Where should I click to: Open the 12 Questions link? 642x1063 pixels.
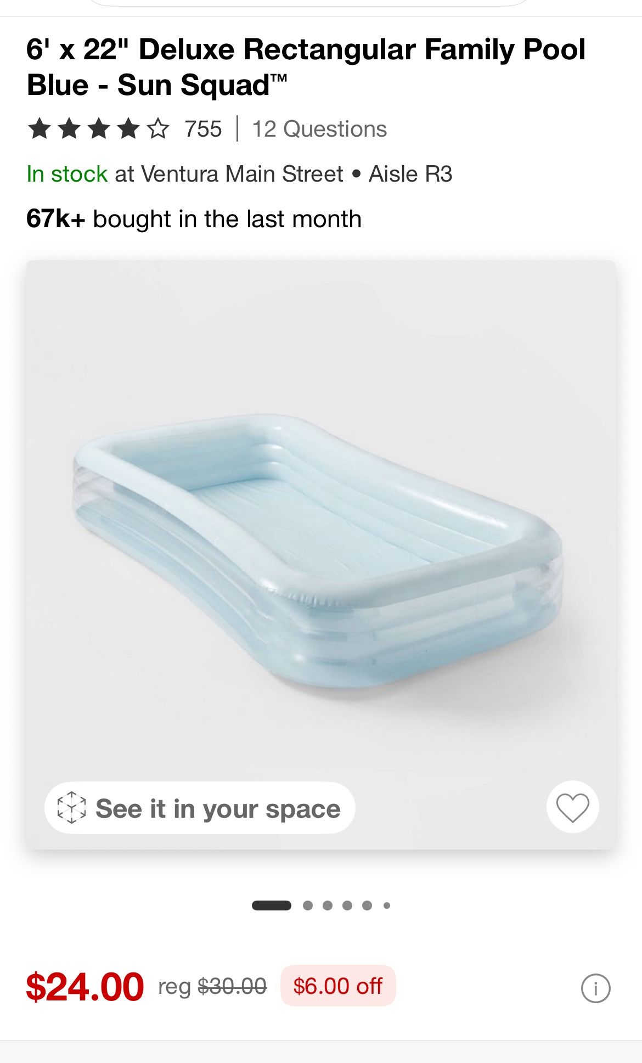[x=319, y=129]
